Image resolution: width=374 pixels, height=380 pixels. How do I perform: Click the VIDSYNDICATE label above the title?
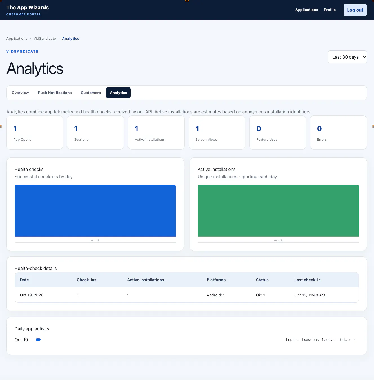pos(23,52)
